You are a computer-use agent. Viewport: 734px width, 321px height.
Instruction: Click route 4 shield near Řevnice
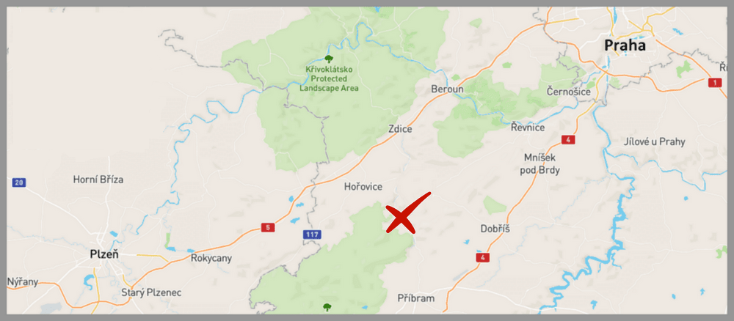568,140
